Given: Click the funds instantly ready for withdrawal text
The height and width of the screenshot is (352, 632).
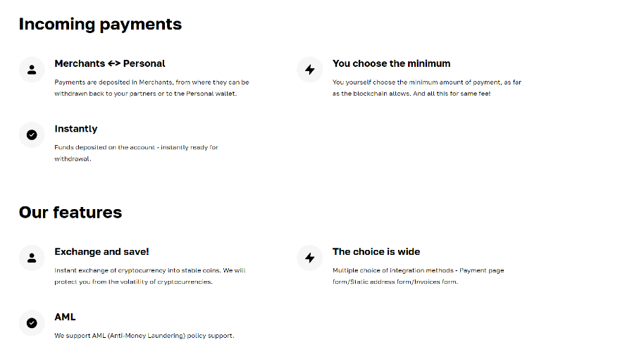Looking at the screenshot, I should click(x=136, y=153).
